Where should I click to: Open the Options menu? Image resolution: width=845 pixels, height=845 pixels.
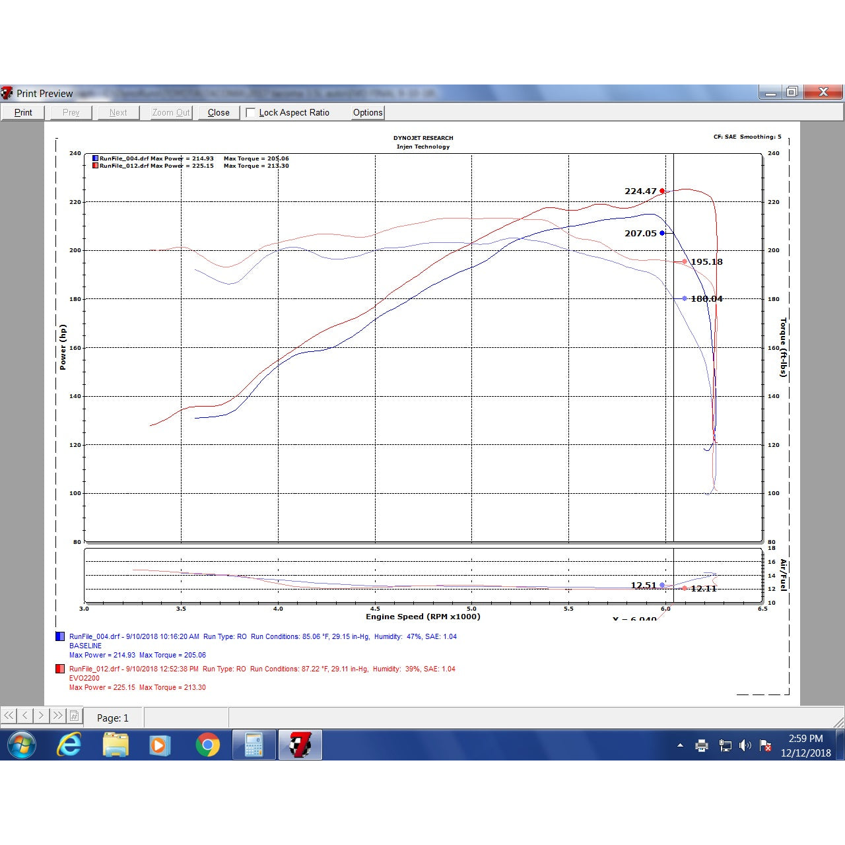click(368, 113)
